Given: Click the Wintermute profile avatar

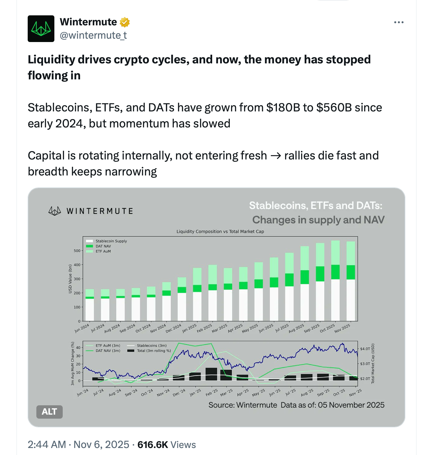Looking at the screenshot, I should click(41, 29).
